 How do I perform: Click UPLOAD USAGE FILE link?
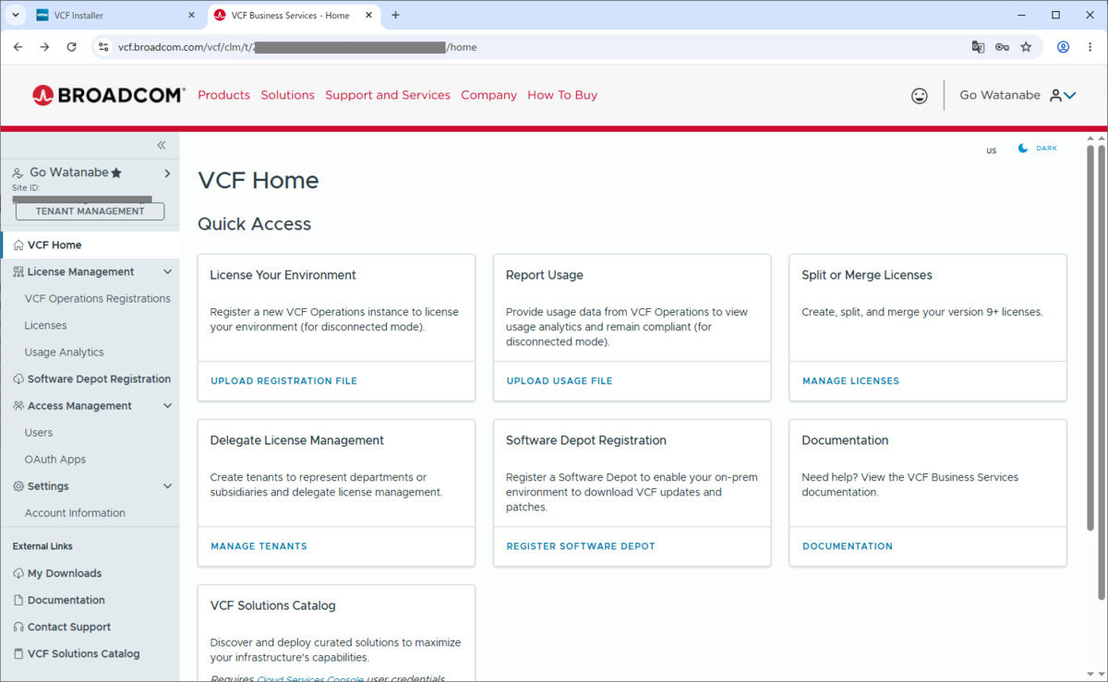pyautogui.click(x=560, y=381)
